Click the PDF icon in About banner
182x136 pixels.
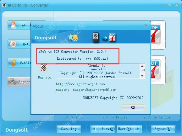[112, 37]
